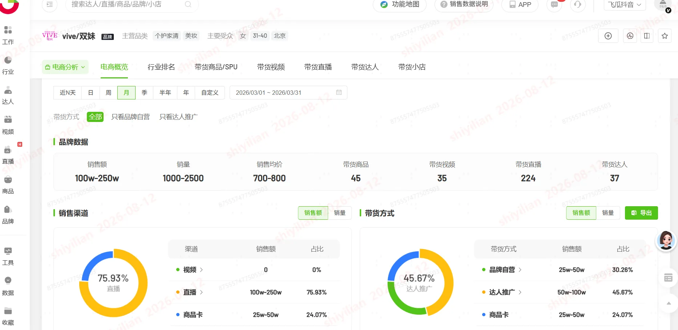Open the 达人 influencer sidebar icon
This screenshot has width=678, height=330.
tap(8, 95)
